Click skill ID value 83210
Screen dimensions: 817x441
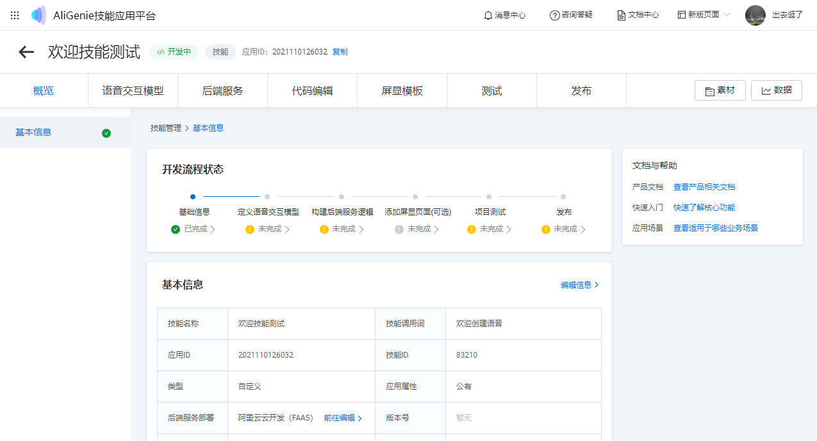coord(466,355)
